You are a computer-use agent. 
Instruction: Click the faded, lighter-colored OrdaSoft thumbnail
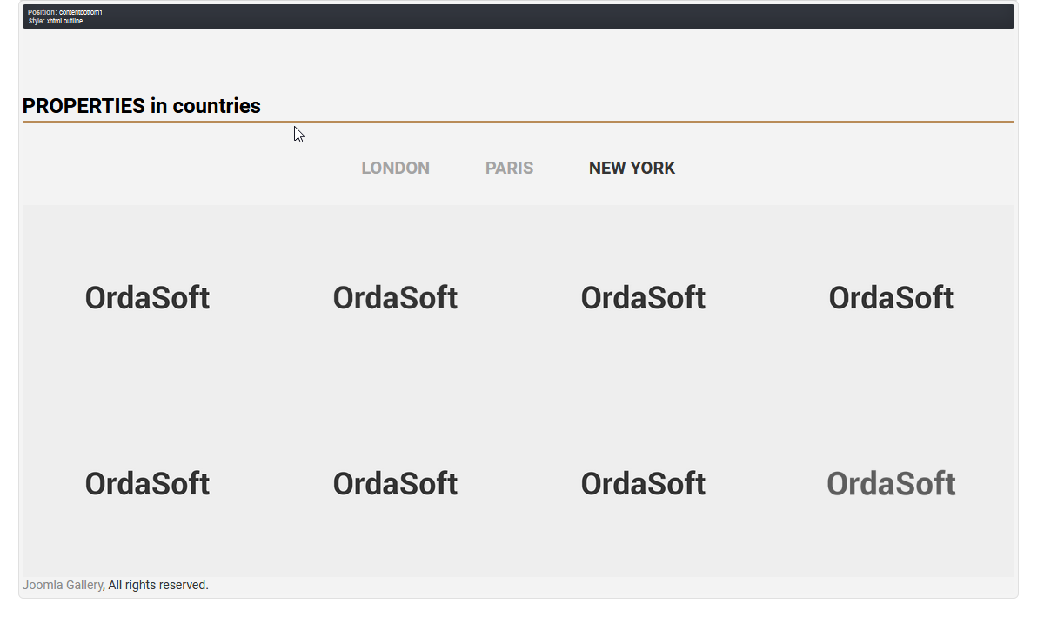click(x=891, y=484)
